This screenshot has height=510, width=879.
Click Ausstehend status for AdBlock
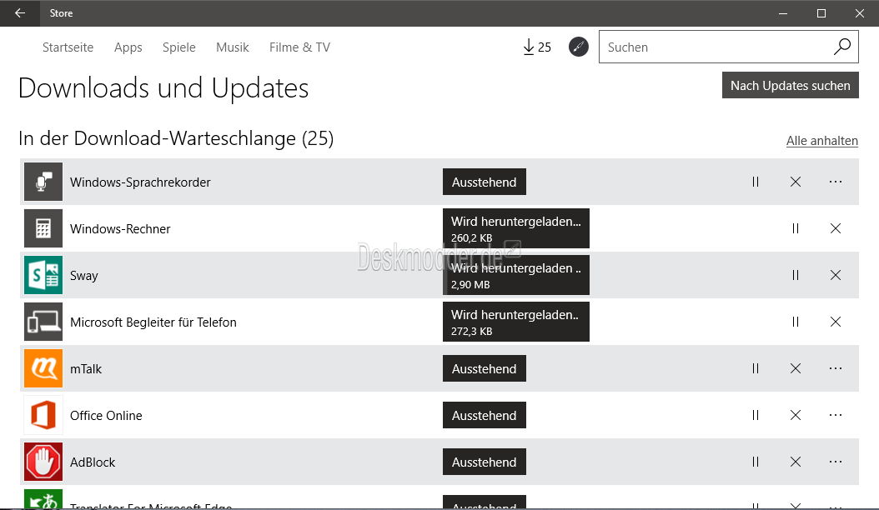pos(485,461)
